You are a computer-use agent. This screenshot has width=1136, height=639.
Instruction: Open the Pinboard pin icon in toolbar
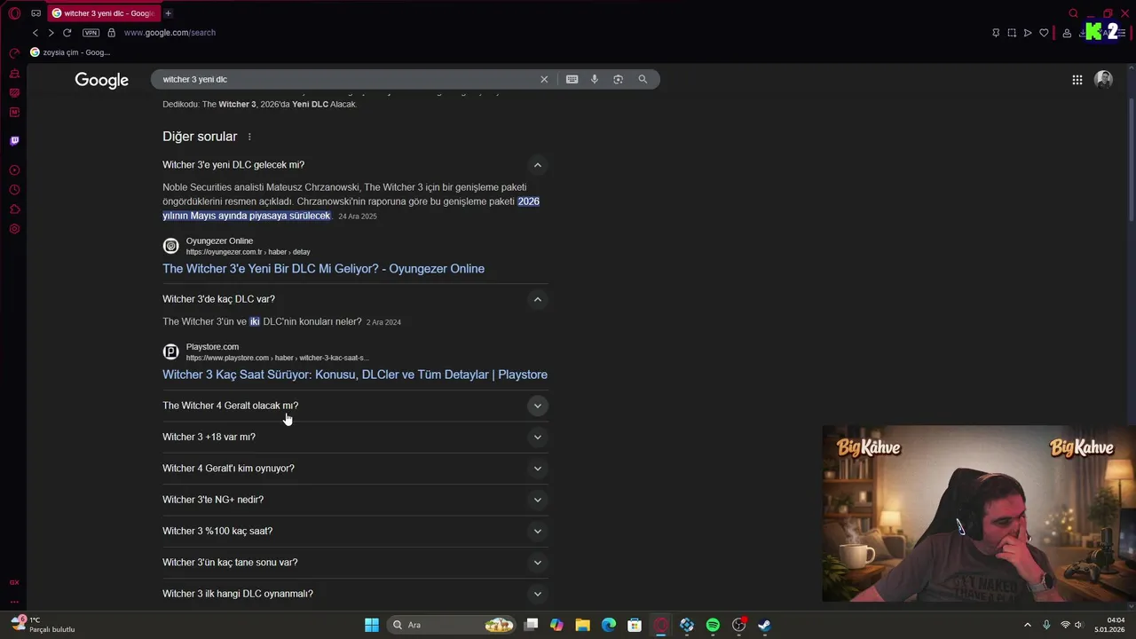[x=996, y=33]
